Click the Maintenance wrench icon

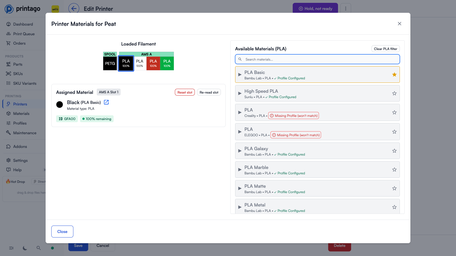click(9, 133)
